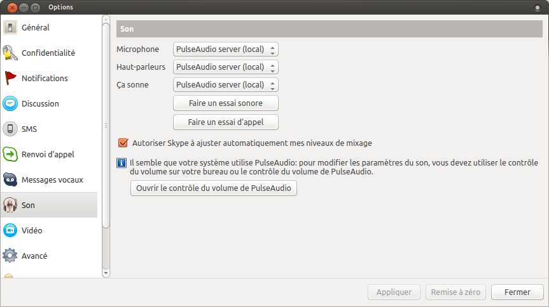The height and width of the screenshot is (307, 549).
Task: Click Faire un essai d'appel button
Action: pyautogui.click(x=226, y=122)
